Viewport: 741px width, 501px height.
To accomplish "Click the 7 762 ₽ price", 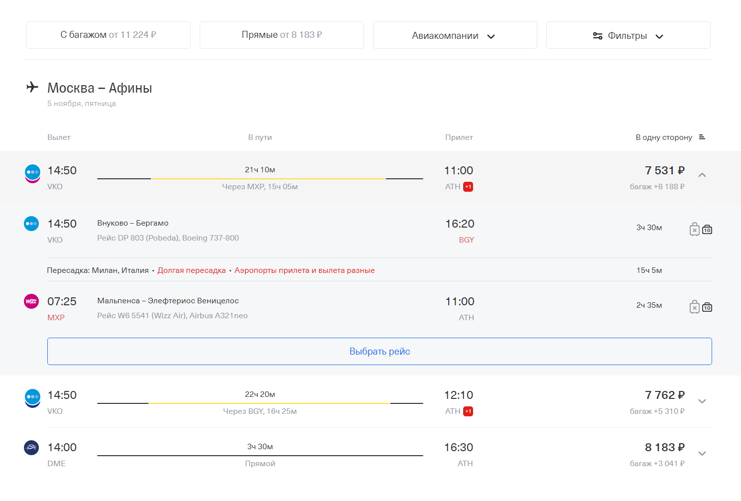I will click(x=665, y=395).
